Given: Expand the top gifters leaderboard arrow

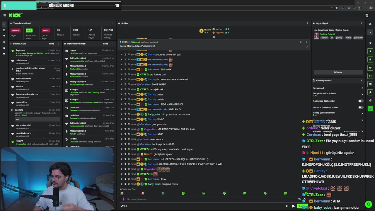Looking at the screenshot, I should click(x=214, y=37).
